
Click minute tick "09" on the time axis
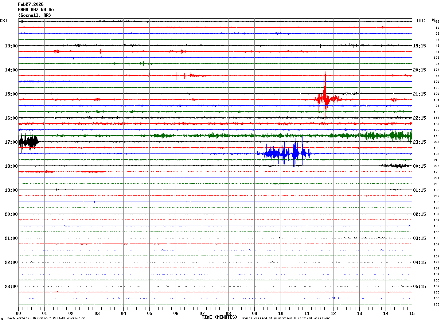(254, 313)
